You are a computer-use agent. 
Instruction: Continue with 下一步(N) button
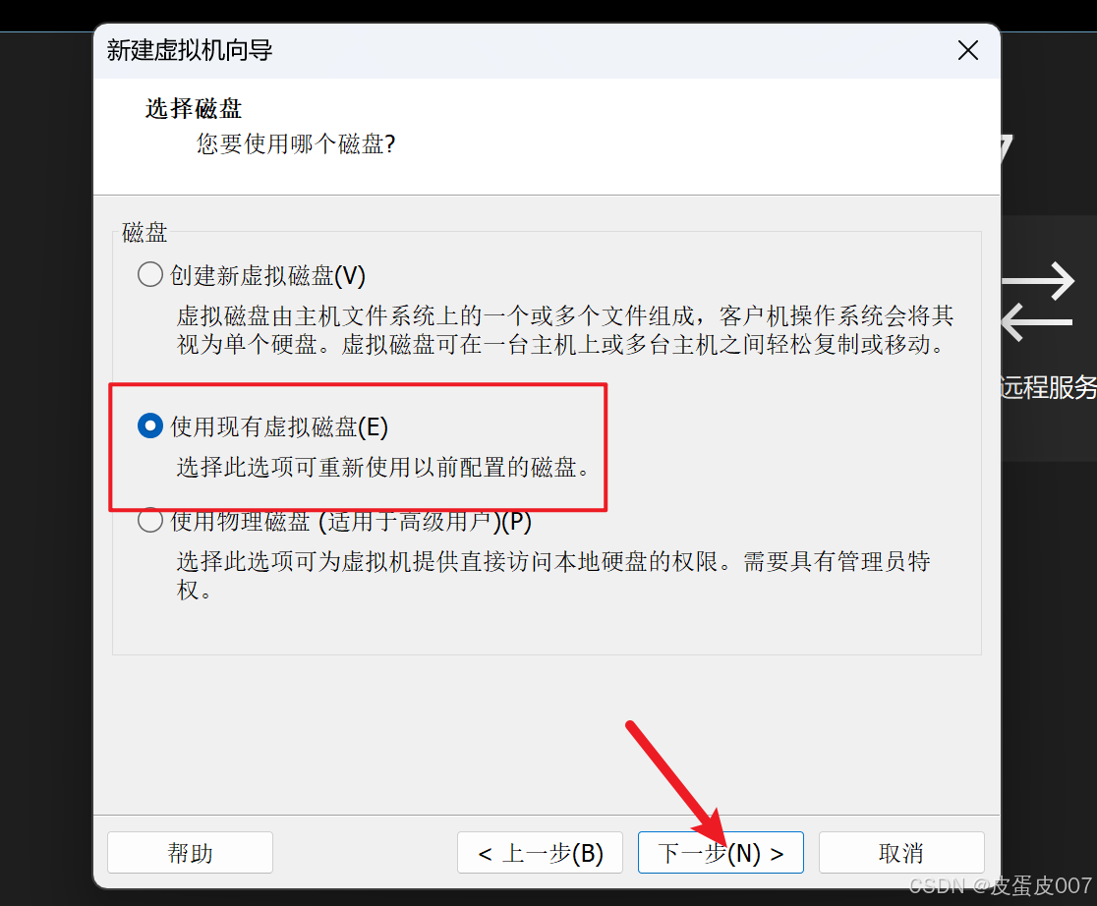pyautogui.click(x=721, y=852)
